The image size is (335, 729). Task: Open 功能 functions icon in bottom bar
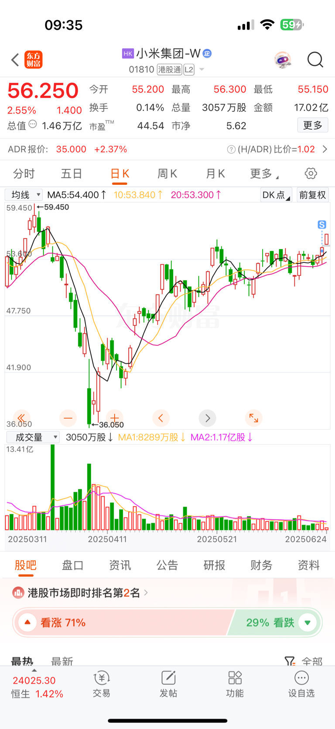click(x=235, y=678)
